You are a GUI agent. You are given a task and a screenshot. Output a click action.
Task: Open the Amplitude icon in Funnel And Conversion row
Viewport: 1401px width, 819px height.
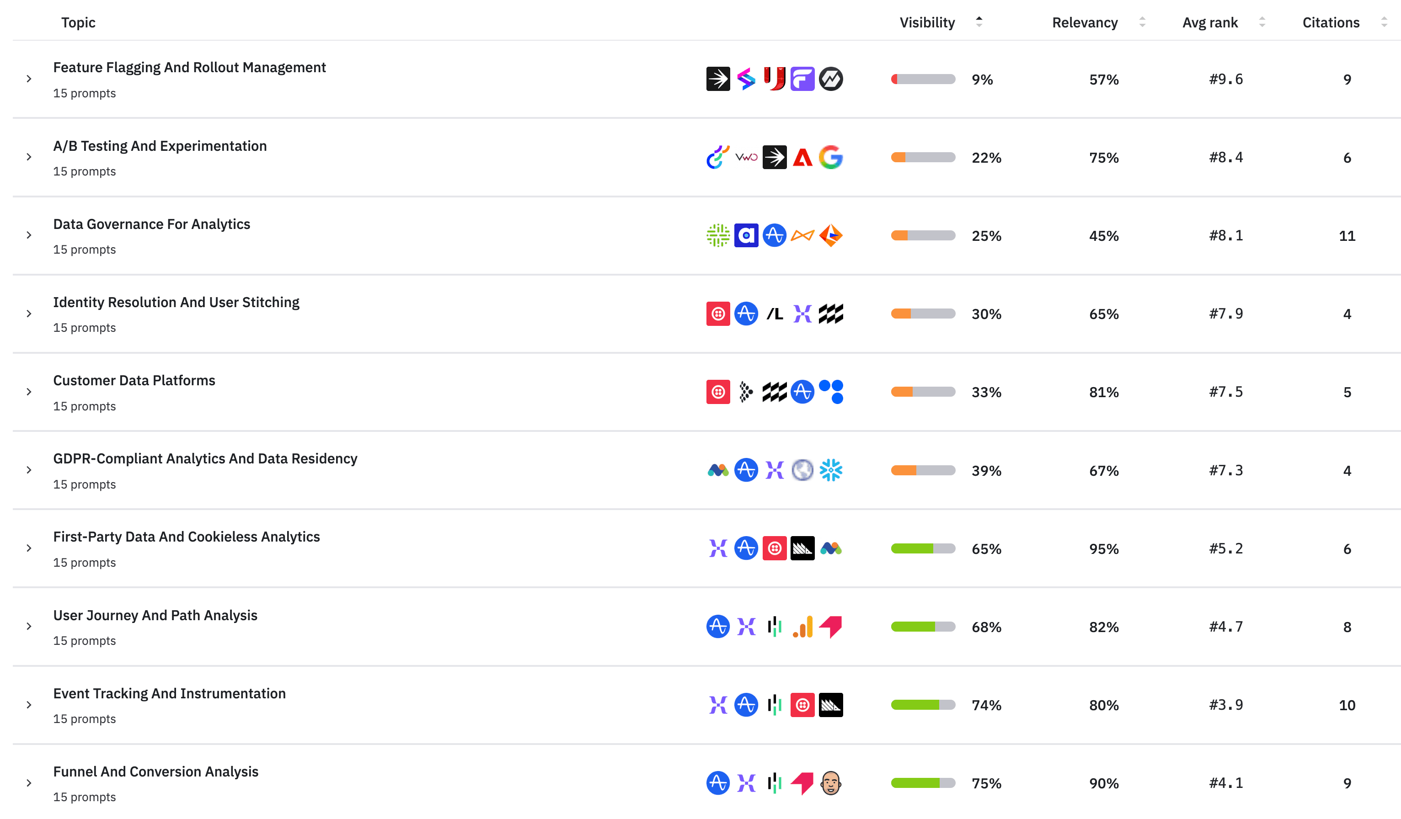718,783
